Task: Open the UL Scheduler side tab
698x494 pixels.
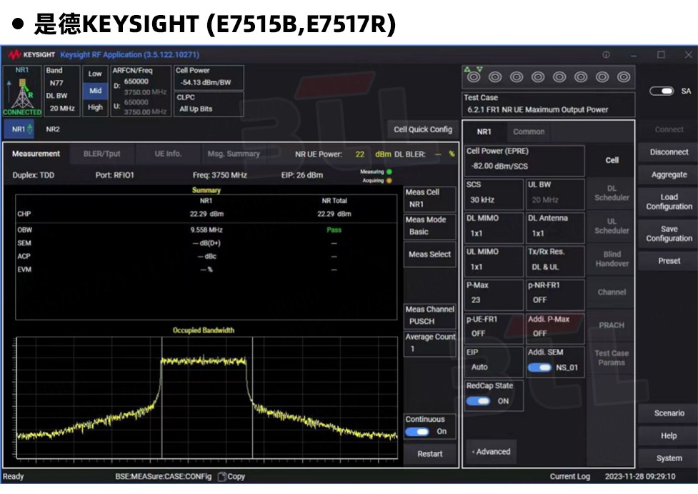Action: click(612, 226)
